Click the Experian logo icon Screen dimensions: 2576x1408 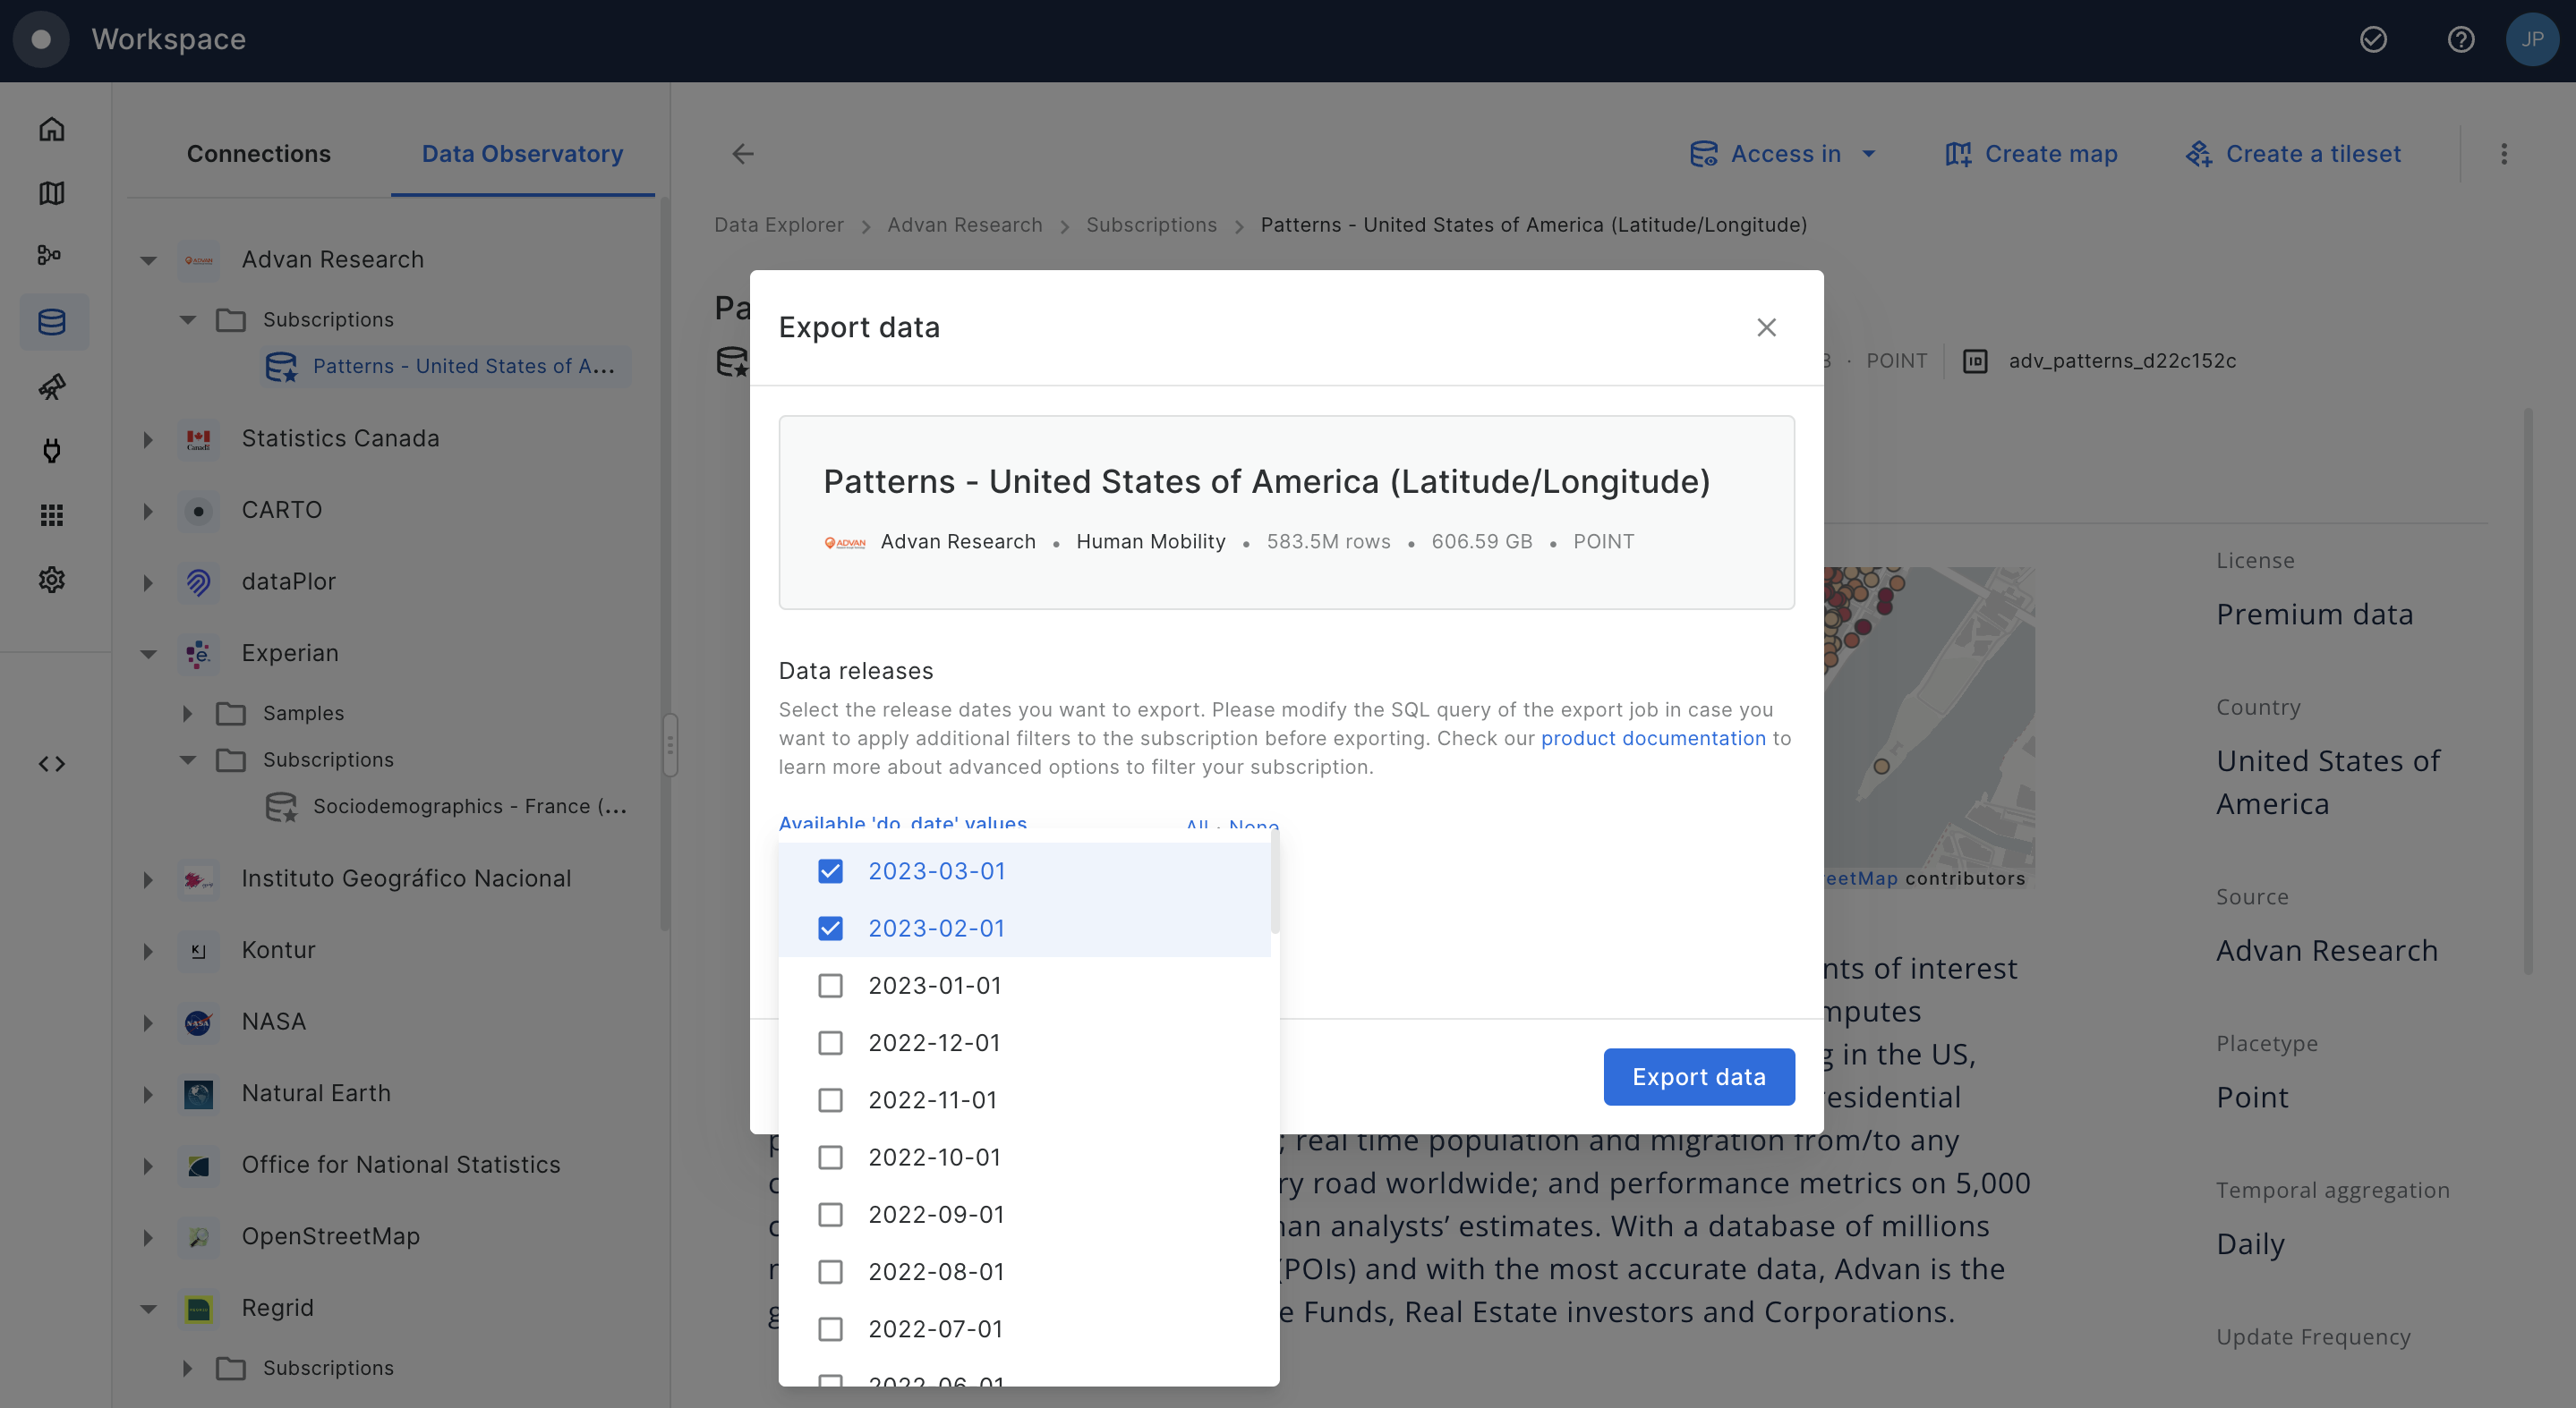(199, 654)
